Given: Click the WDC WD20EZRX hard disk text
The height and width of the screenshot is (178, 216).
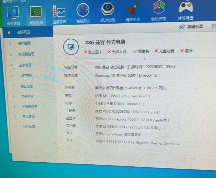Looking at the screenshot, I should (128, 112).
